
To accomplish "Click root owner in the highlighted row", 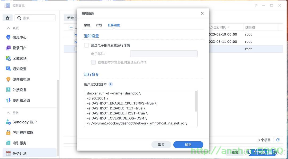I will (248, 49).
